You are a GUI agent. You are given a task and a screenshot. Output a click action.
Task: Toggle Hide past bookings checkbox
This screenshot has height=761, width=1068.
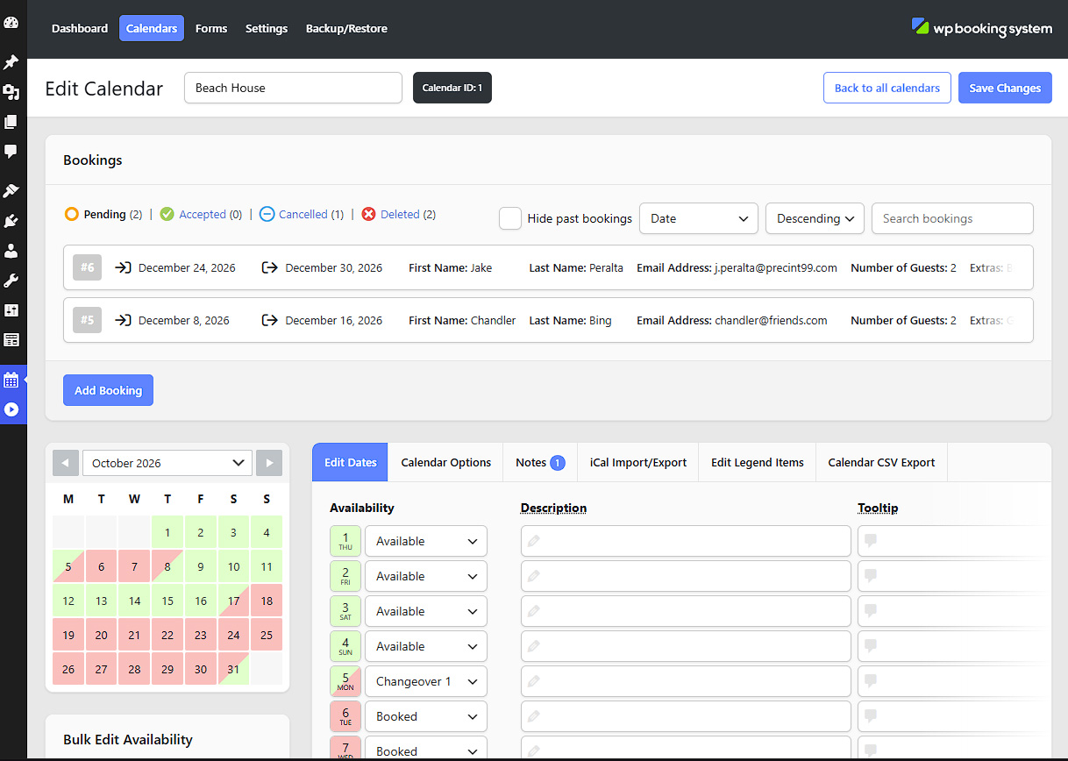coord(510,218)
